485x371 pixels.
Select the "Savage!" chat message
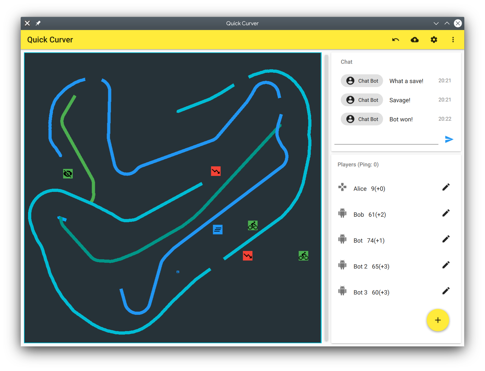(400, 100)
